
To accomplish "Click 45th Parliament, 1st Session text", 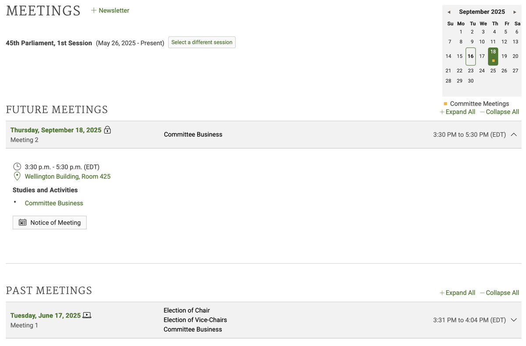I will [x=49, y=43].
